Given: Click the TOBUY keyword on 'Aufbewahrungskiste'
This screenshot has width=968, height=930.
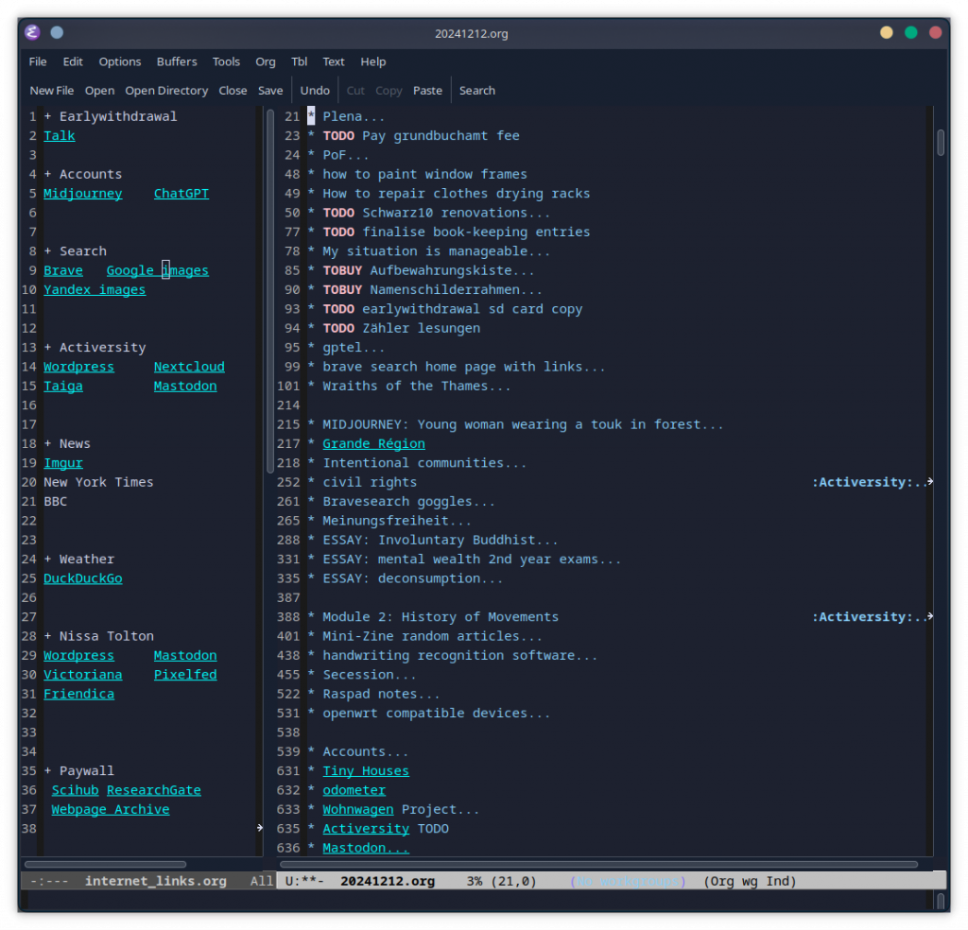Looking at the screenshot, I should tap(342, 271).
